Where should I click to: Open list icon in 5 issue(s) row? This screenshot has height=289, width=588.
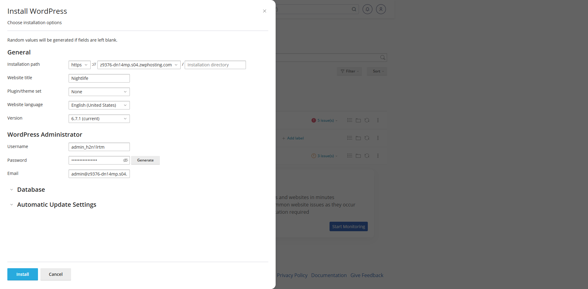(x=350, y=120)
